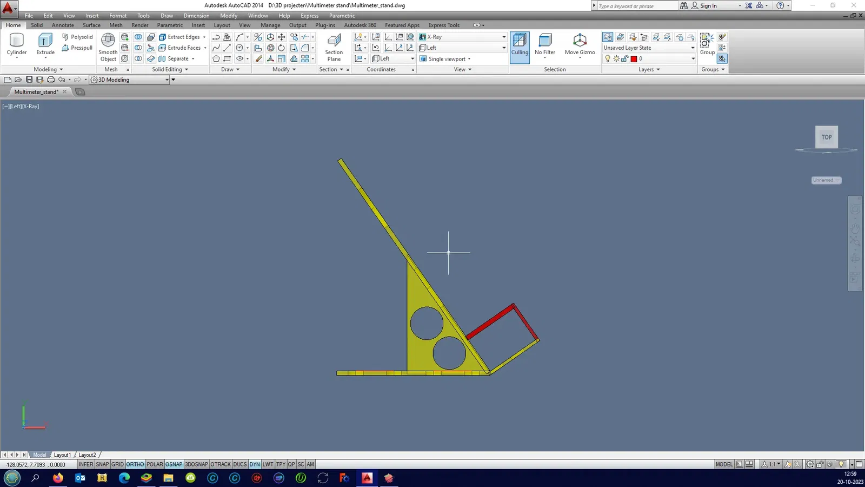Click the red layer color swatch
This screenshot has width=865, height=487.
point(634,59)
